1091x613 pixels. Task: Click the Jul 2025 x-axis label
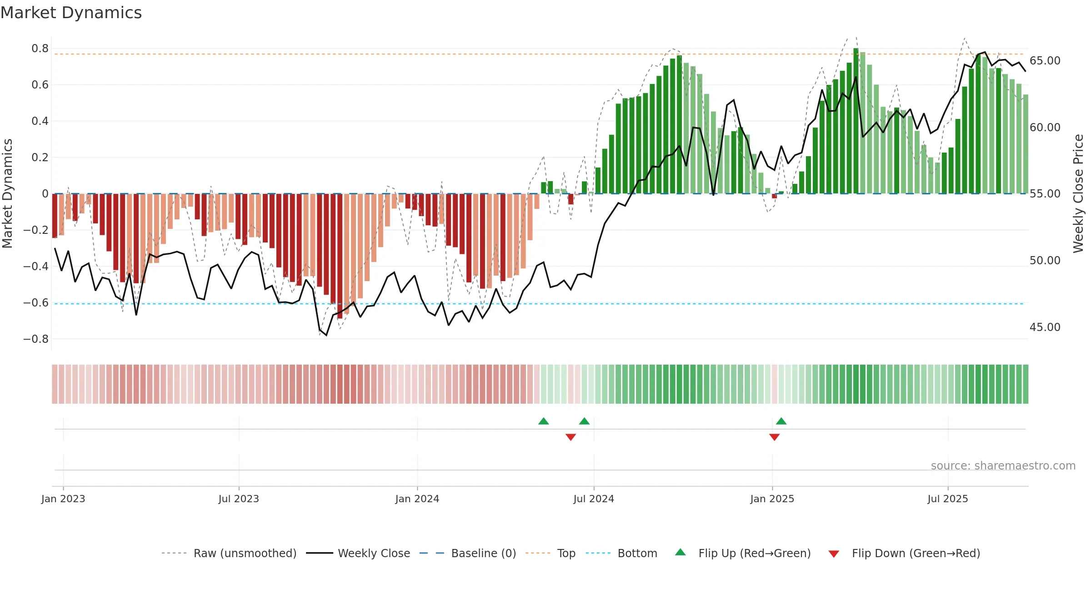(x=948, y=499)
